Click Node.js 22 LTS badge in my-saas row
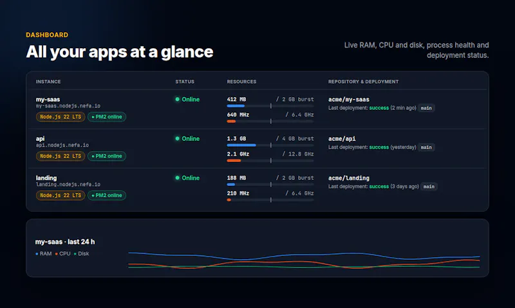 point(61,117)
